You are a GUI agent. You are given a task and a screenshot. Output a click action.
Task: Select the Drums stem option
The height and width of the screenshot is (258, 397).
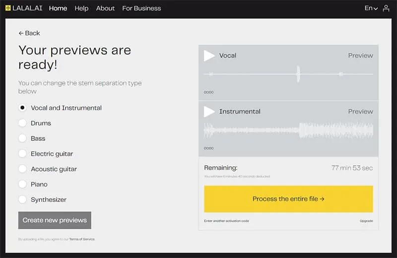point(22,123)
